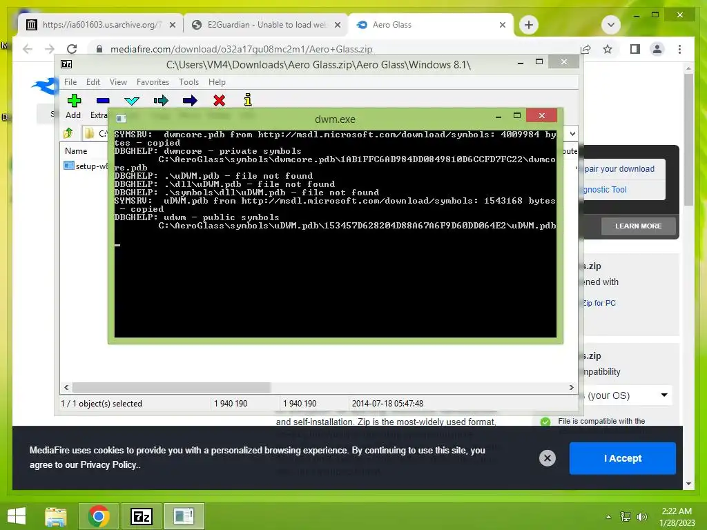Bookmark this page with the star icon

click(608, 49)
